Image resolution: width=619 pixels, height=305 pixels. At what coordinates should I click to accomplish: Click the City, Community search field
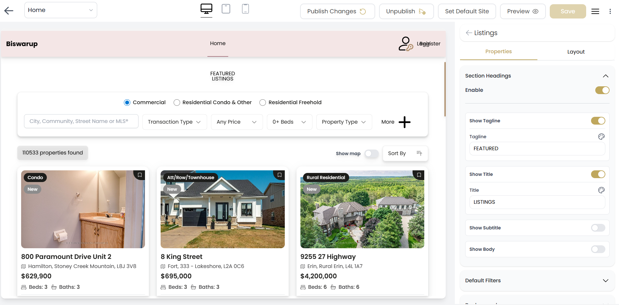tap(81, 121)
